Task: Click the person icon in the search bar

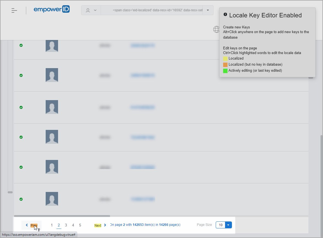Action: (x=88, y=10)
